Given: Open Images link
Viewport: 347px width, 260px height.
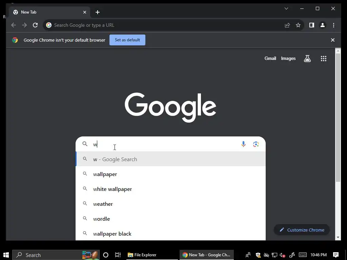Looking at the screenshot, I should point(288,58).
